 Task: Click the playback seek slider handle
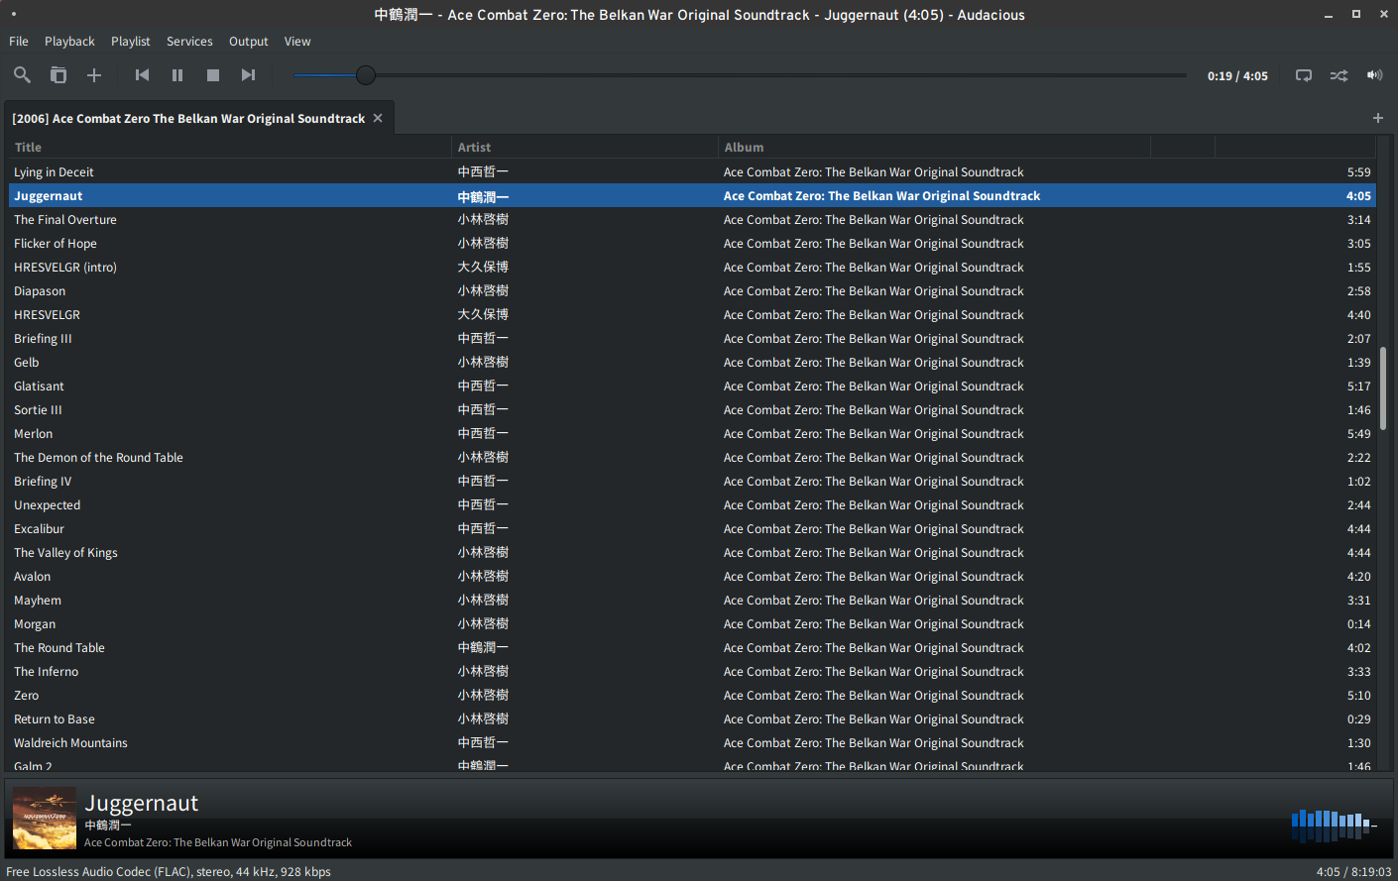[366, 75]
